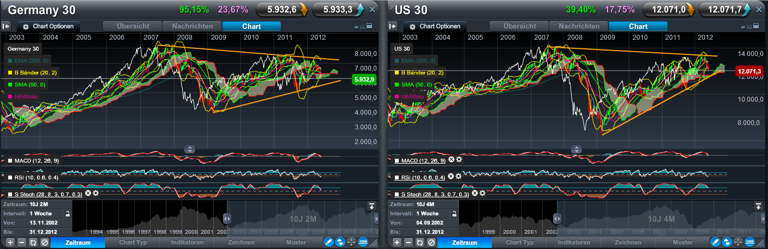
Task: Collapse indicator panel expander in Germany 30 chart
Action: (x=189, y=148)
